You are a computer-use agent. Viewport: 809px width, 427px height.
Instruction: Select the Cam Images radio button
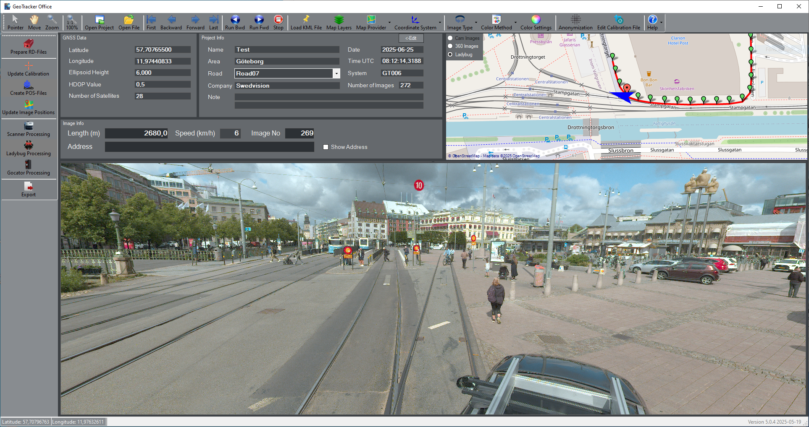[450, 38]
